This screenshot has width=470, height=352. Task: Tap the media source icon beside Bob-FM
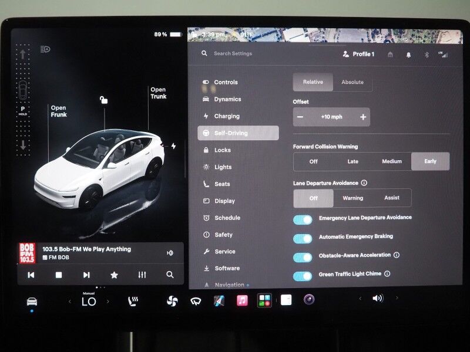(170, 253)
